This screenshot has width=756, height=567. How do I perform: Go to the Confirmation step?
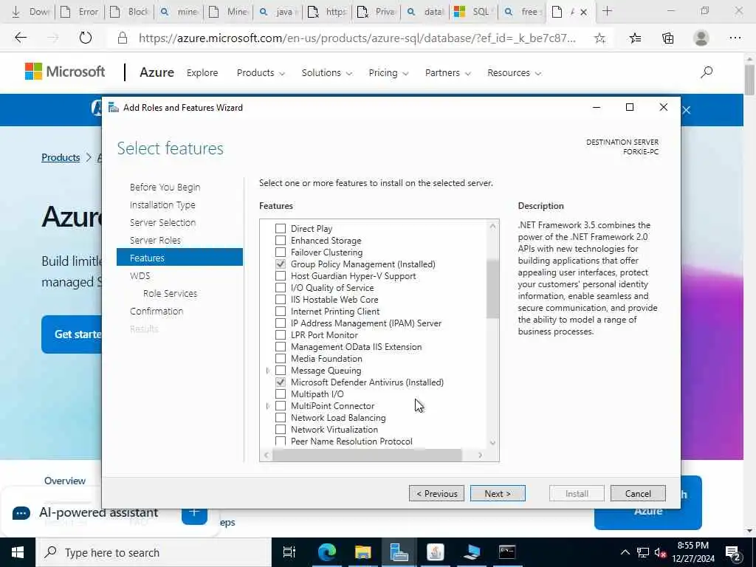tap(157, 311)
